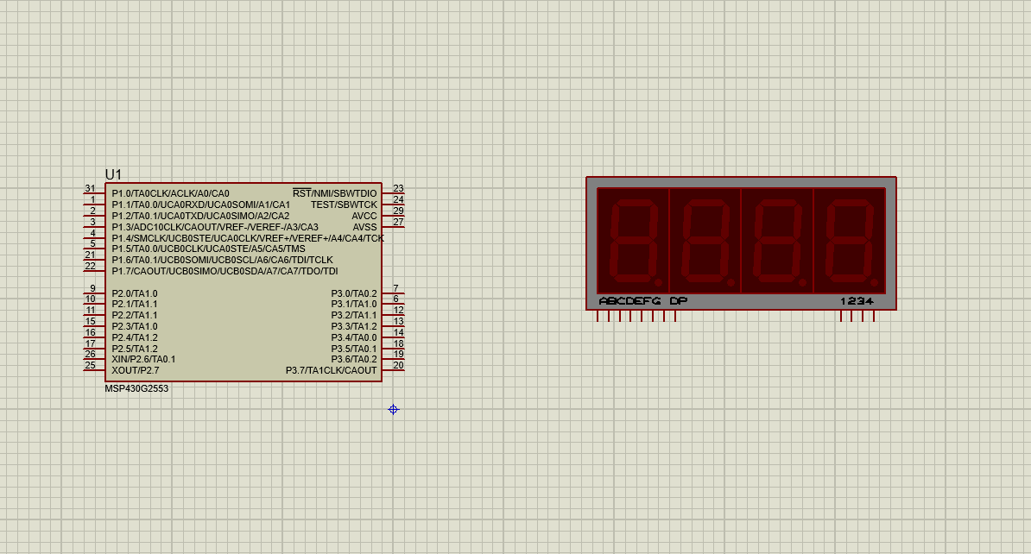
Task: Select pin label starting P1.7/CAOUT/UCB0SIMO
Action: pyautogui.click(x=225, y=271)
